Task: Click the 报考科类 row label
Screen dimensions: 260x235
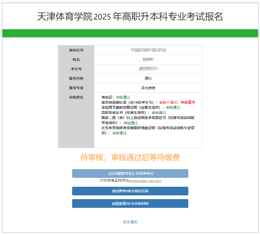Action: (x=76, y=78)
